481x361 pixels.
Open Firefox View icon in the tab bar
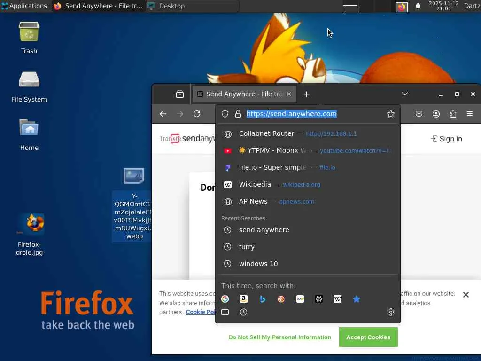click(x=180, y=94)
